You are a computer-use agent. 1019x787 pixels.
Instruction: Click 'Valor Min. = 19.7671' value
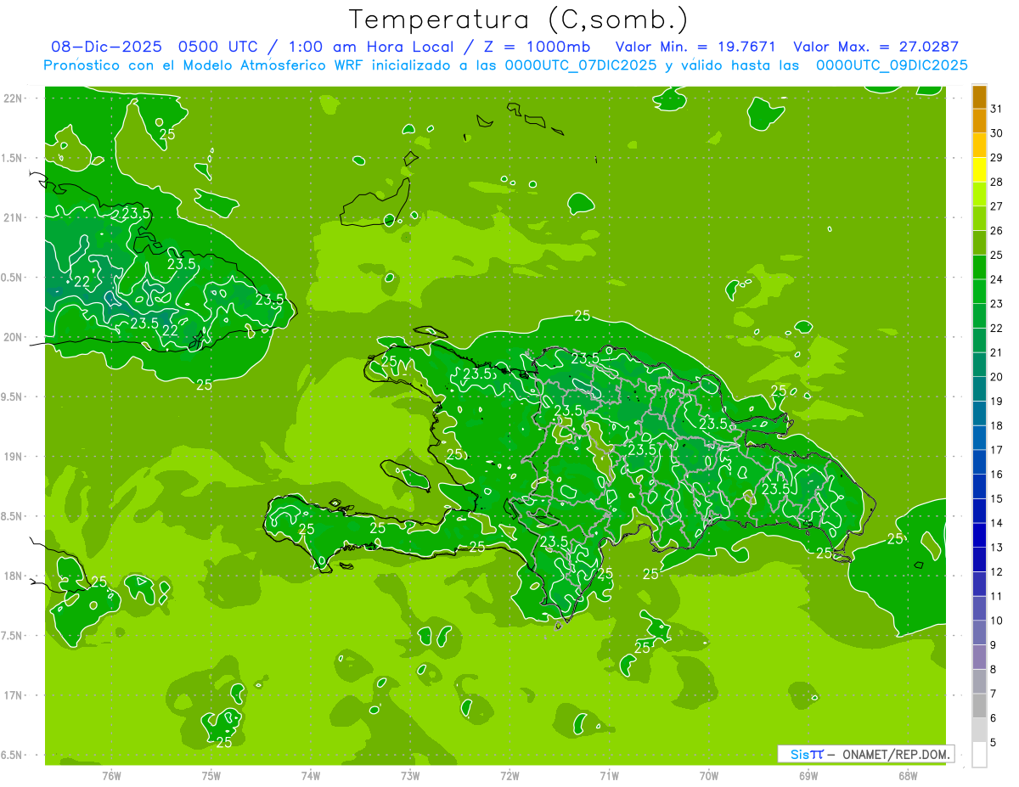tap(696, 48)
